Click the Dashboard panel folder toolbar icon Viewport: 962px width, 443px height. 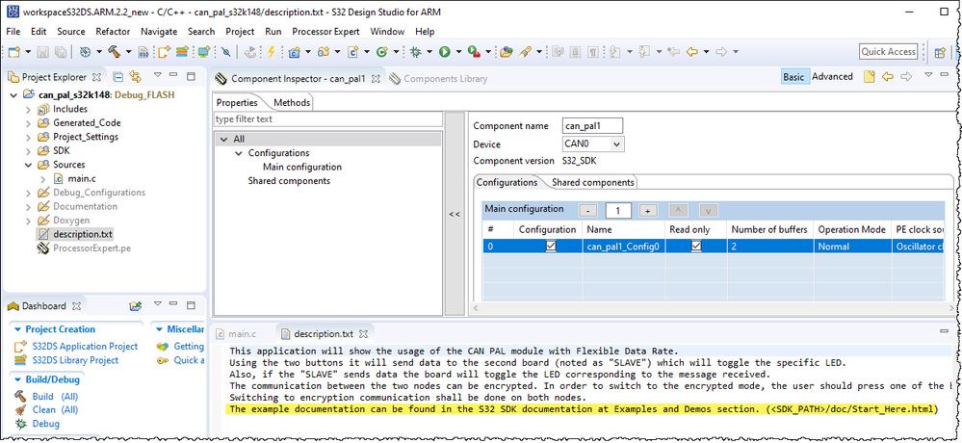pyautogui.click(x=136, y=305)
